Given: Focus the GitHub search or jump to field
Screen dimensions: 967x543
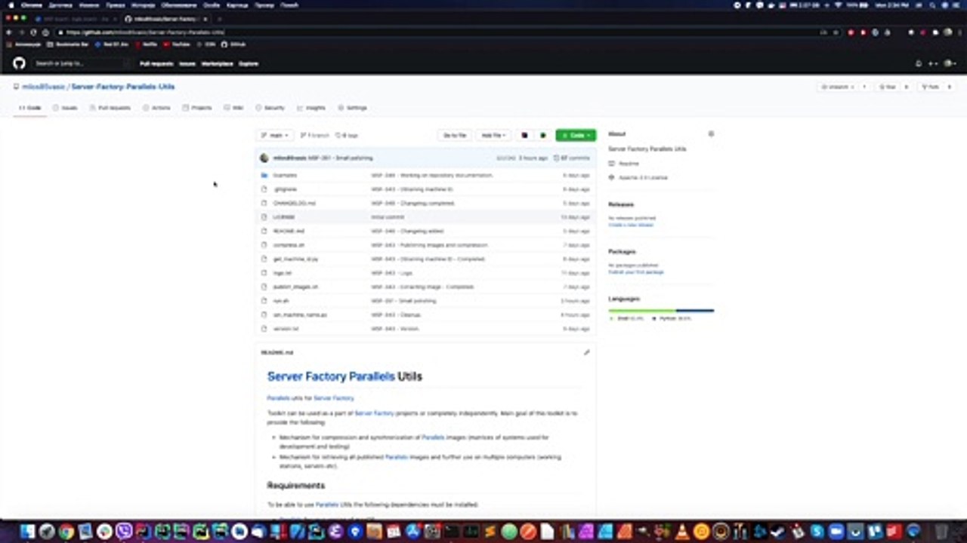Looking at the screenshot, I should 82,63.
